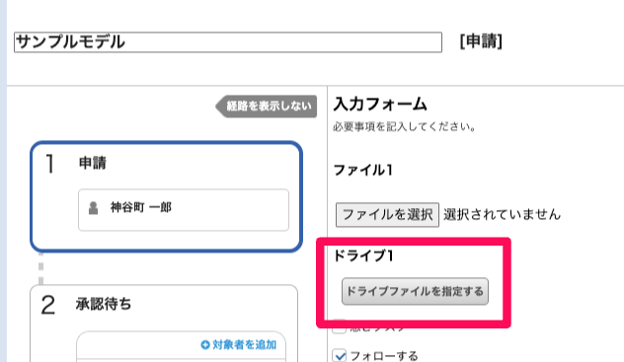Click the ファイルを選択 button
The width and height of the screenshot is (624, 362).
click(387, 215)
